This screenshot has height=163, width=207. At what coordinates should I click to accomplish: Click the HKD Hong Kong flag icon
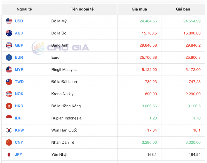pos(9,106)
